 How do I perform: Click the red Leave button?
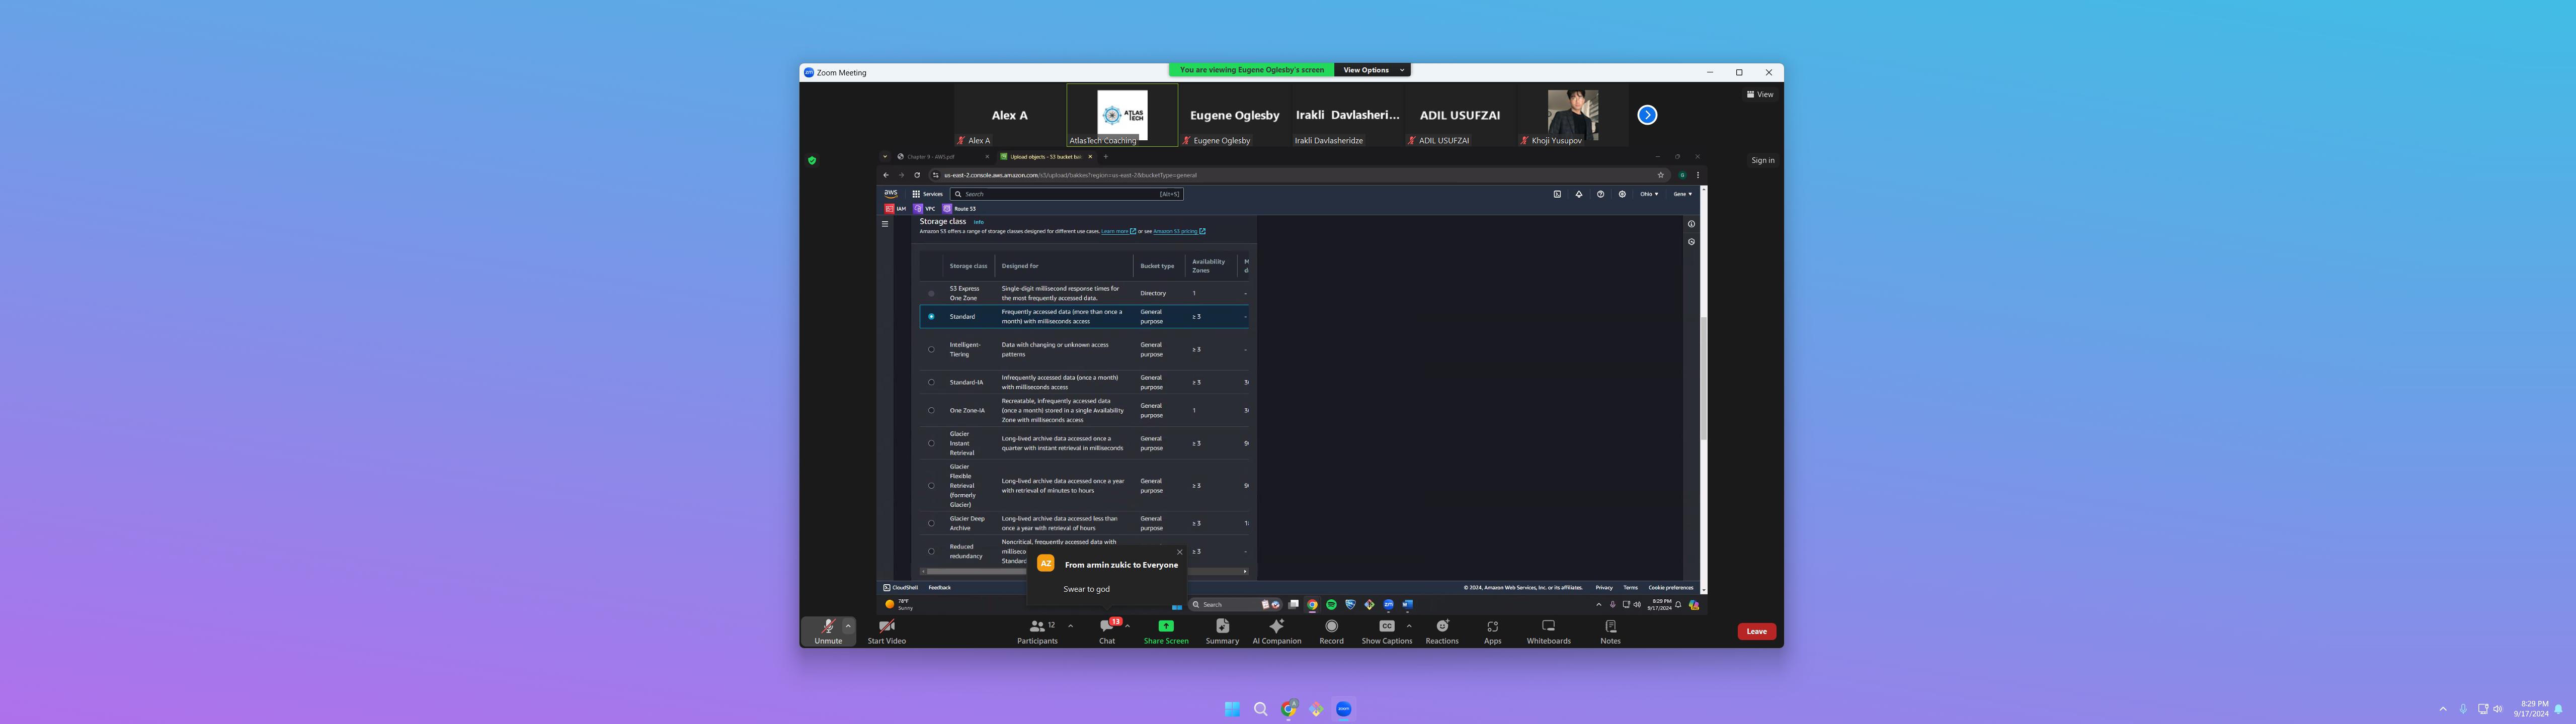pos(1756,631)
